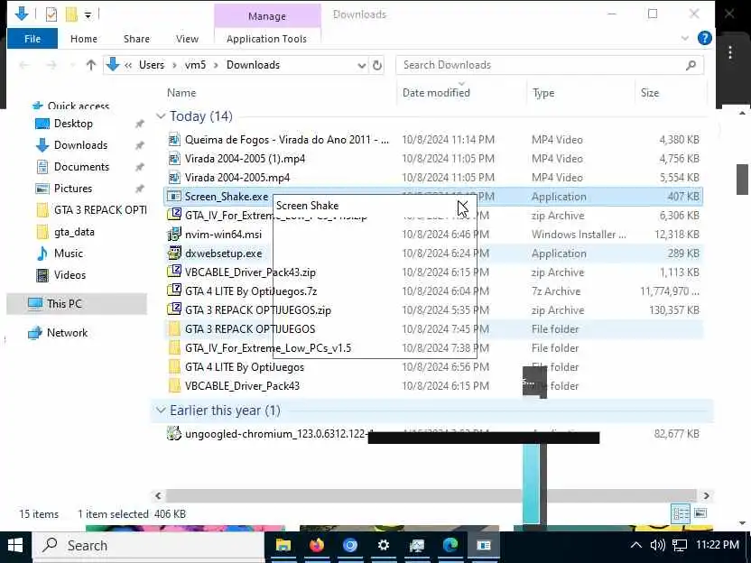Click the Forward navigation arrow
The height and width of the screenshot is (563, 751).
(x=51, y=65)
